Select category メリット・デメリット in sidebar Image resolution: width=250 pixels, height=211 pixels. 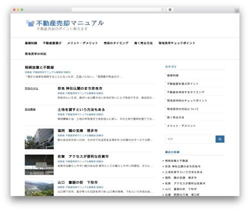coord(181,126)
